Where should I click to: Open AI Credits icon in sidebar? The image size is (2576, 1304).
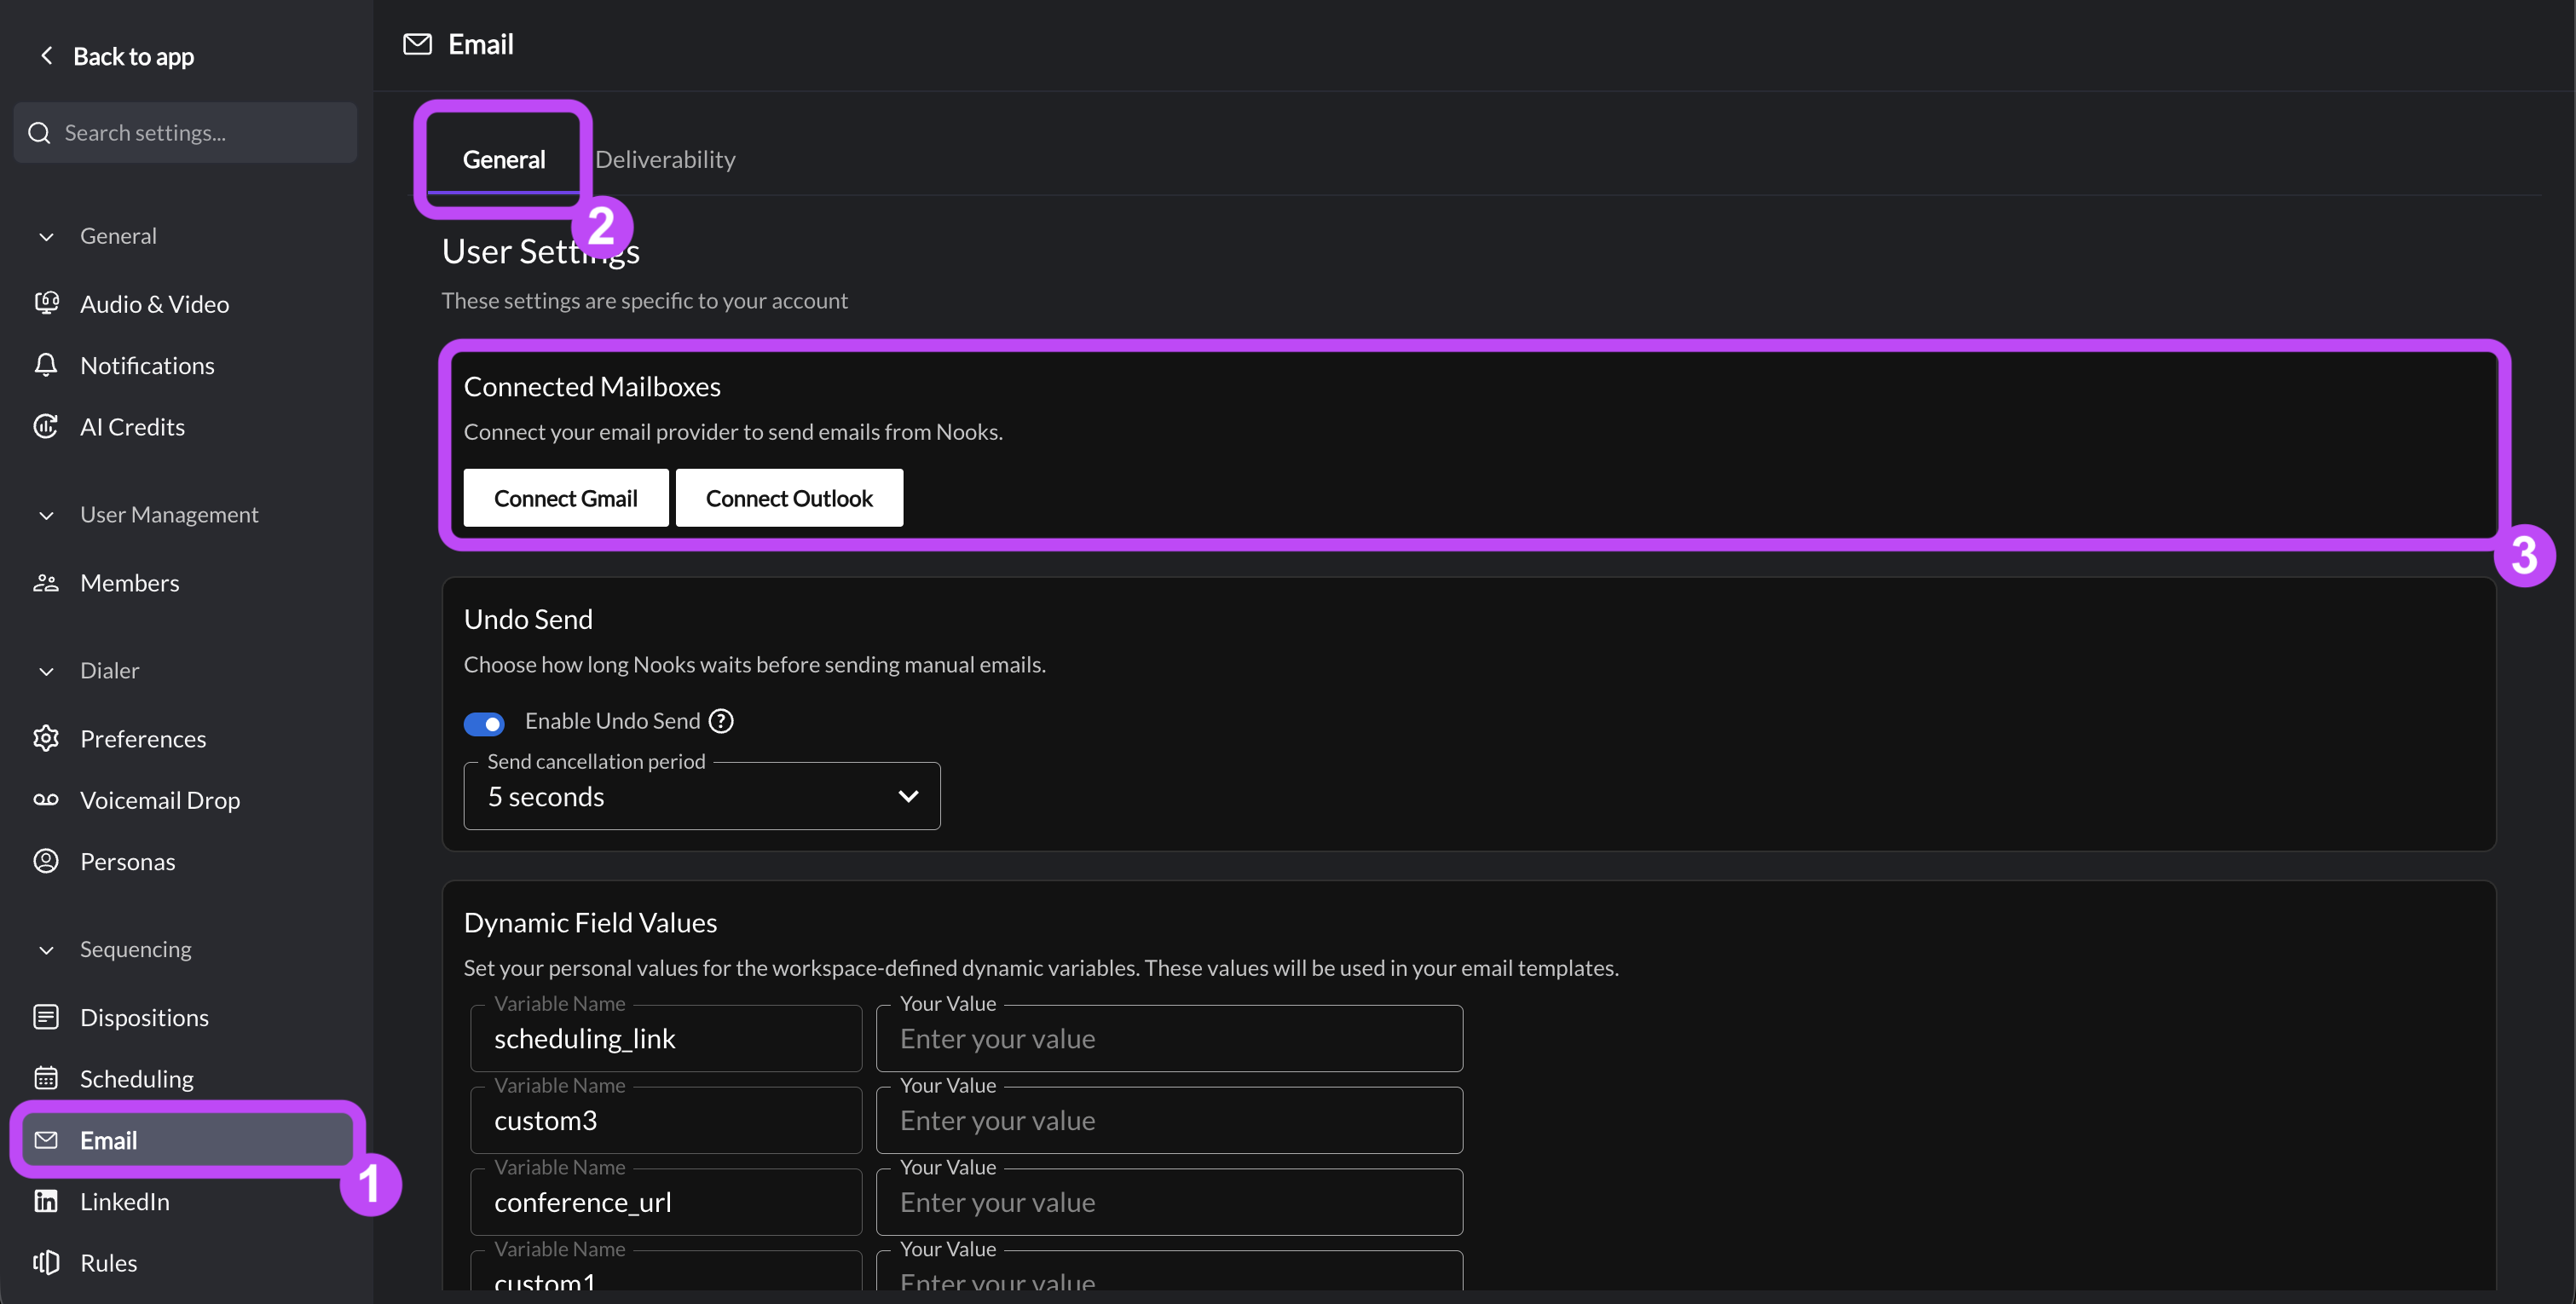[x=46, y=426]
